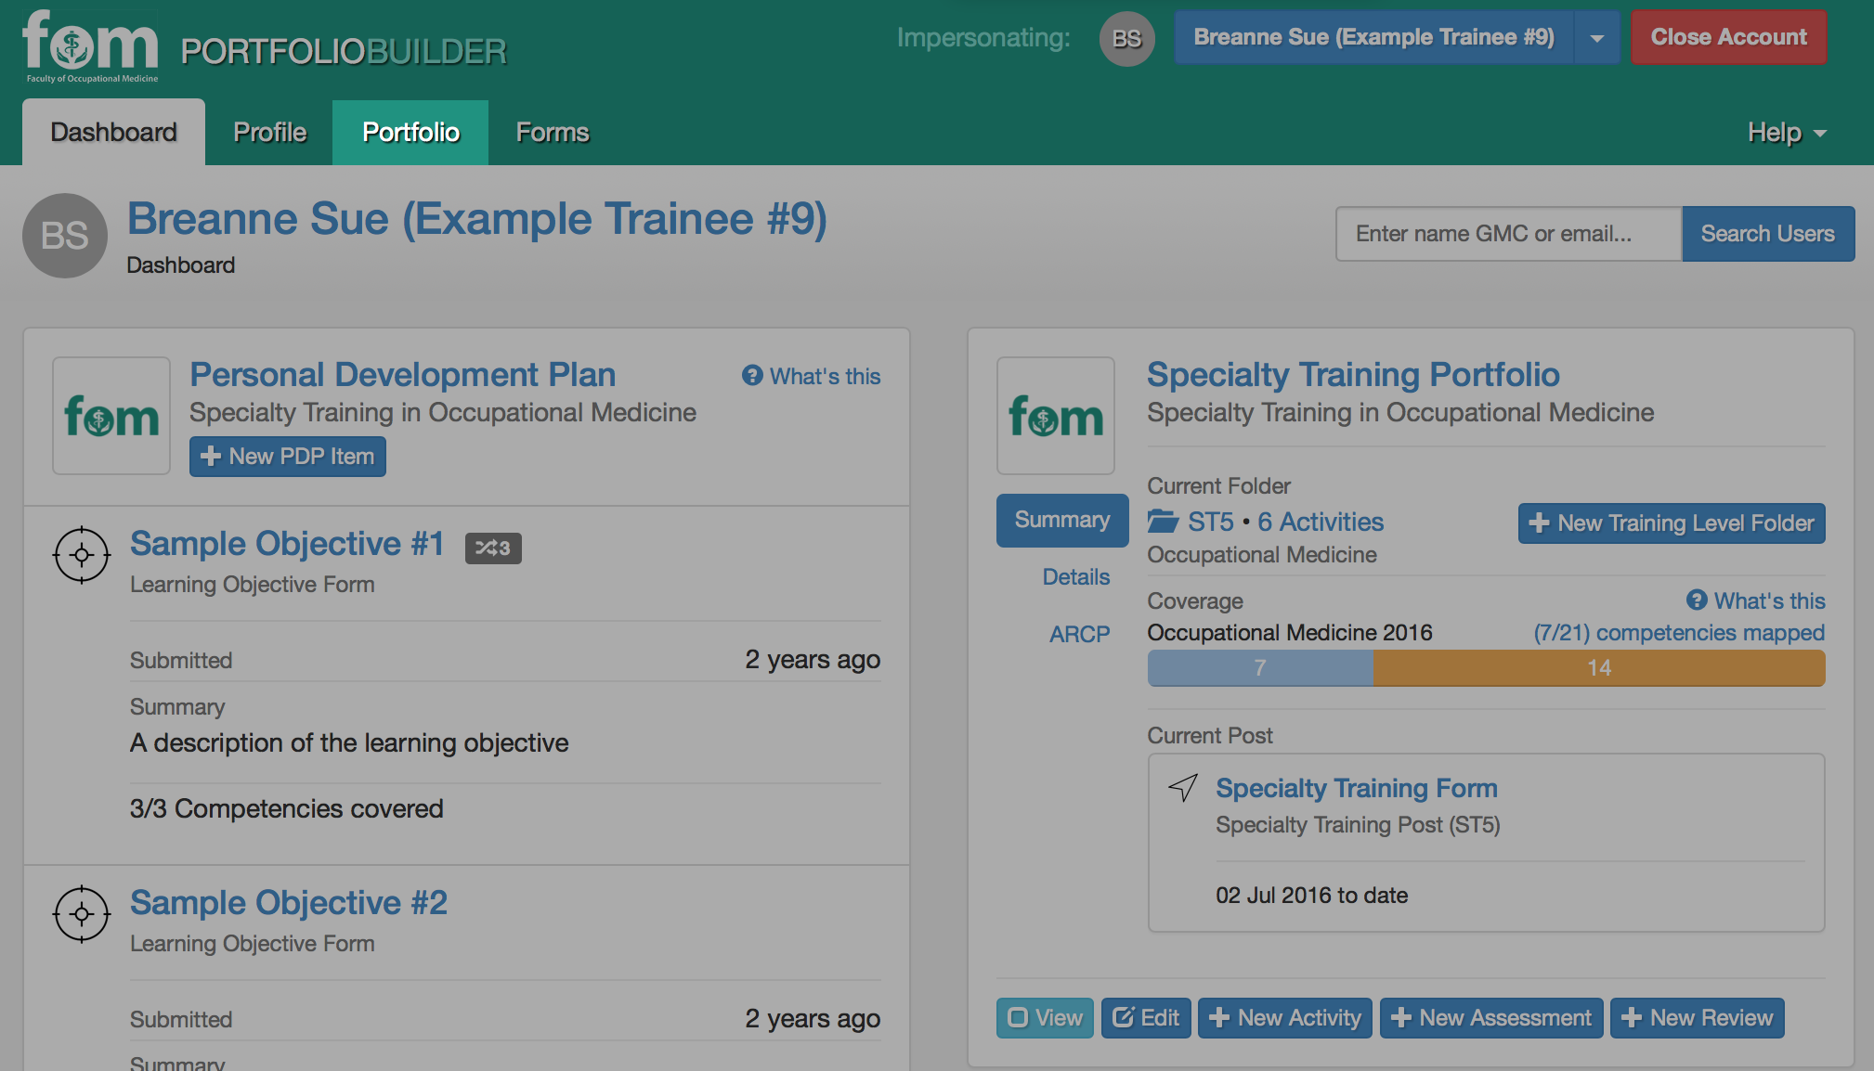Click the New PDP Item button
Image resolution: width=1874 pixels, height=1071 pixels.
pos(288,457)
